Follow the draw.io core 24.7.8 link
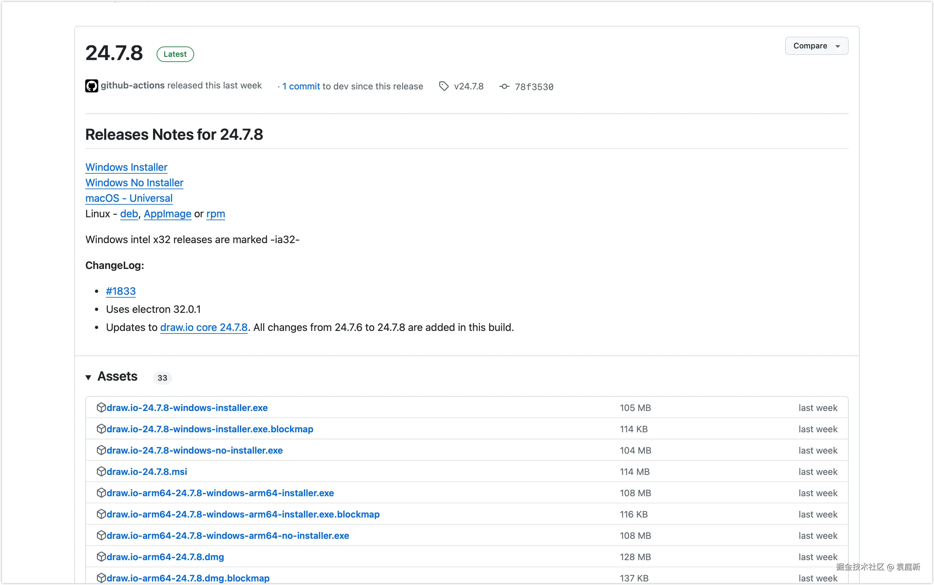This screenshot has height=585, width=934. pos(203,327)
